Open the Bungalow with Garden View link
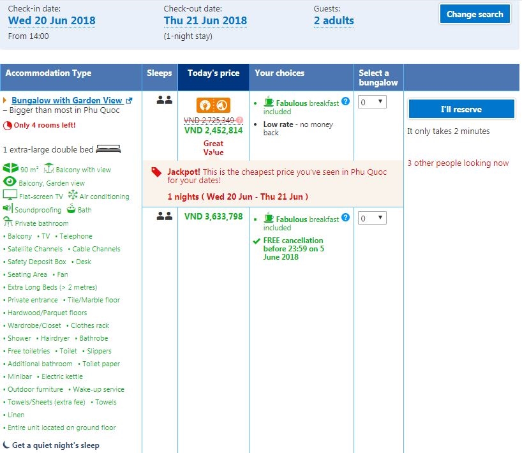522x453 pixels. coord(66,100)
